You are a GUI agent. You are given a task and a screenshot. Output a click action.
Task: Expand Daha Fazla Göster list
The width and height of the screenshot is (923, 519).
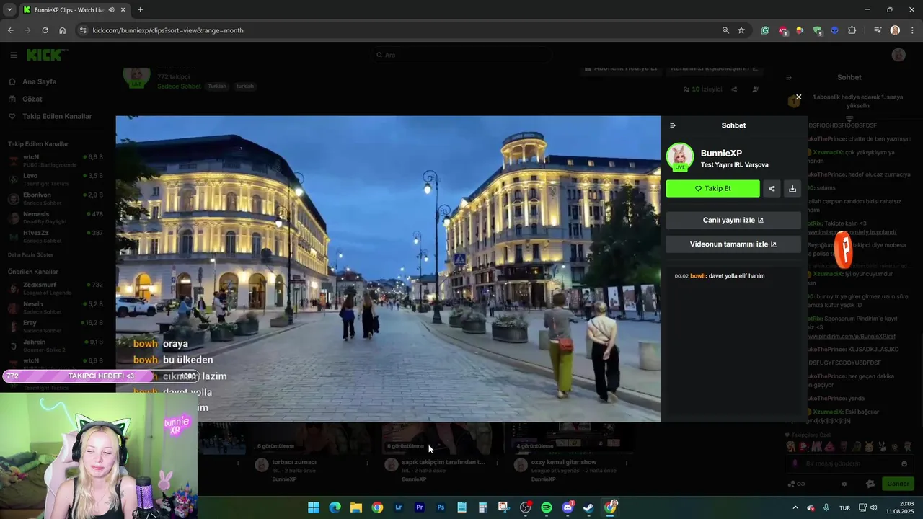click(30, 254)
